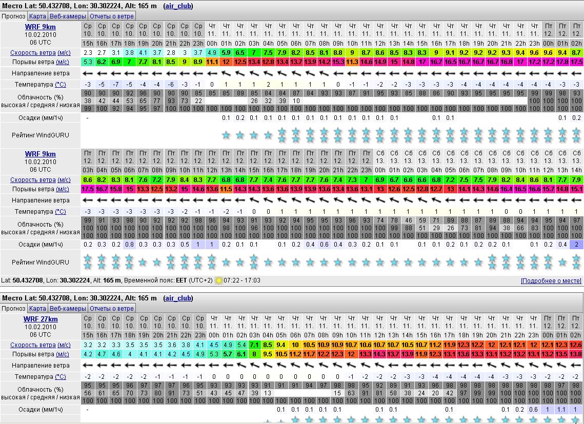This screenshot has width=584, height=424.
Task: Open Отчеты о ветре tab in the top panel
Action: click(x=112, y=16)
